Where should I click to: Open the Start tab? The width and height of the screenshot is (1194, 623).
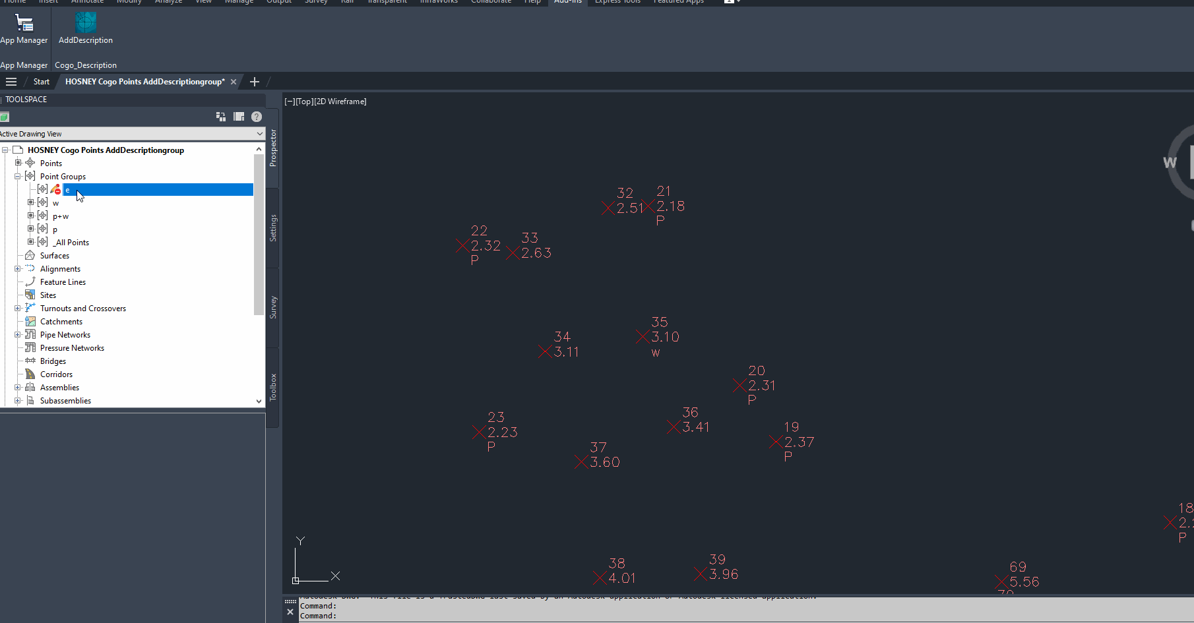point(42,82)
